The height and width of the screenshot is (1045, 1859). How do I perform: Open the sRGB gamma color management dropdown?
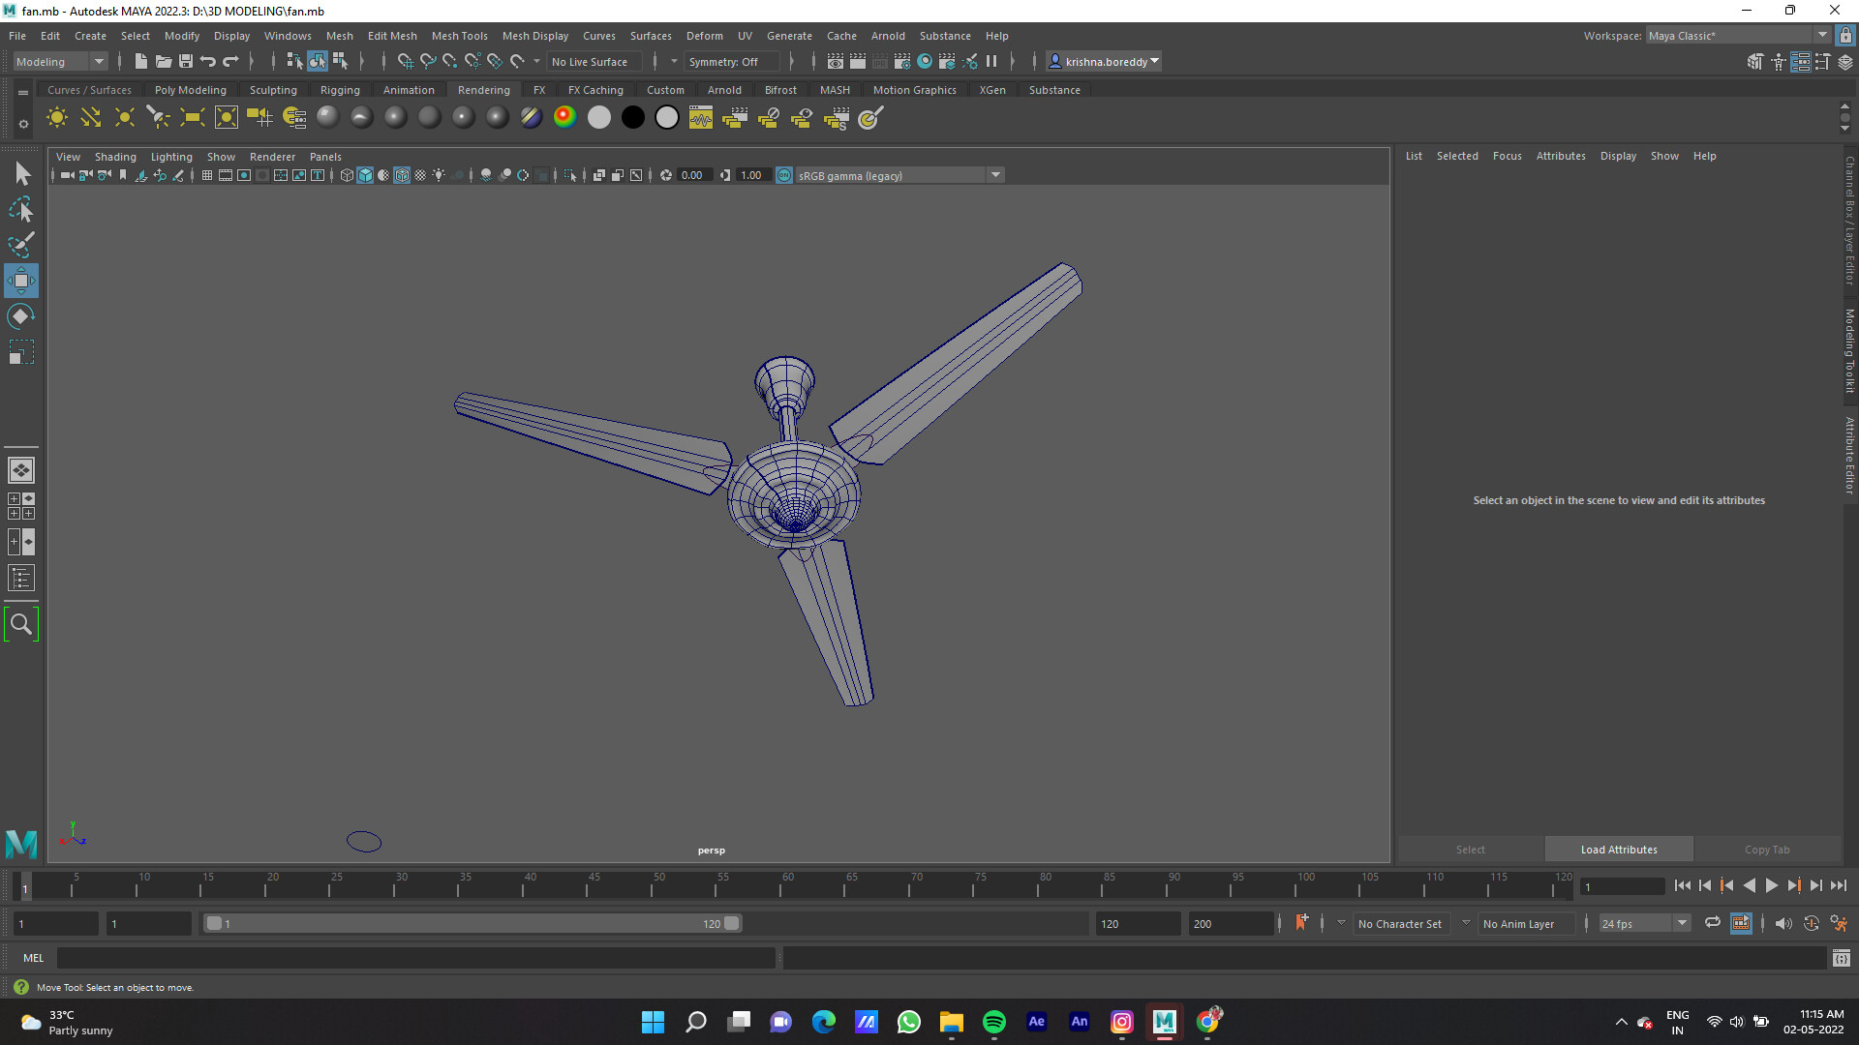995,175
